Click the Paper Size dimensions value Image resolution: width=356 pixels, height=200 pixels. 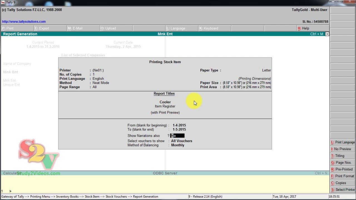[247, 83]
